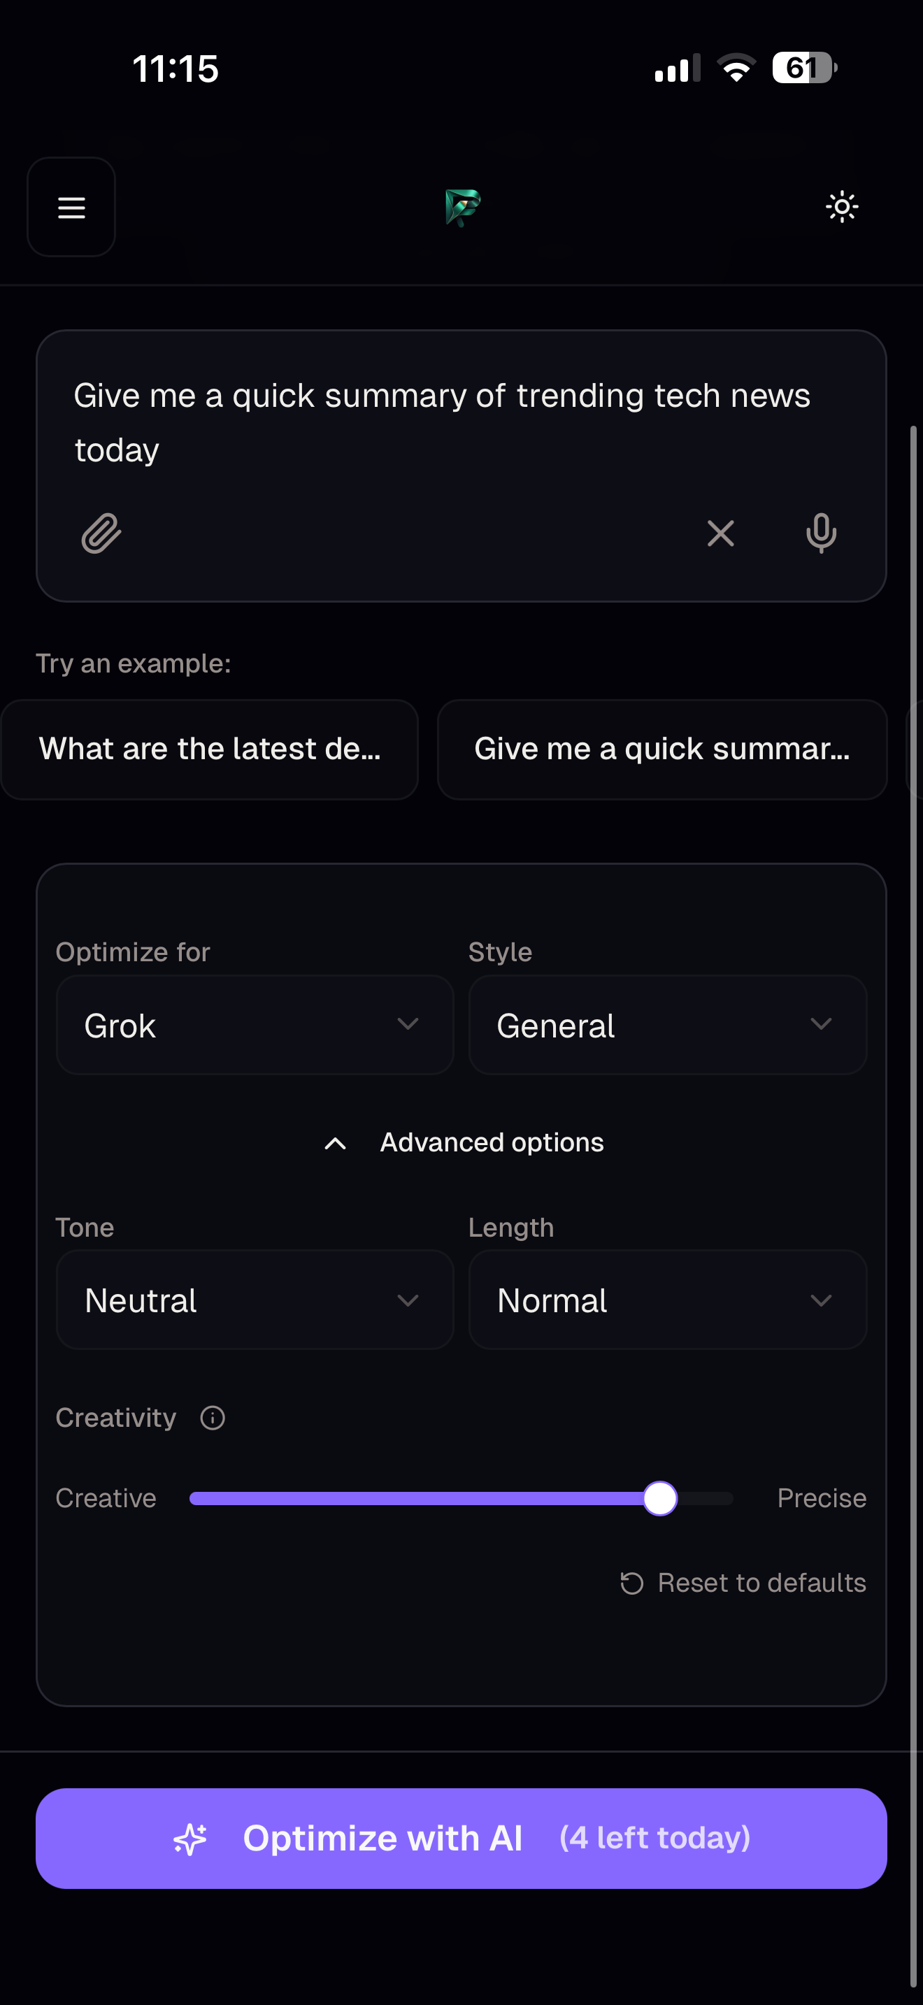923x2005 pixels.
Task: Open the Tone Neutral dropdown
Action: (x=255, y=1300)
